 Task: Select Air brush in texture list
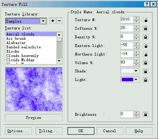tap(31, 38)
